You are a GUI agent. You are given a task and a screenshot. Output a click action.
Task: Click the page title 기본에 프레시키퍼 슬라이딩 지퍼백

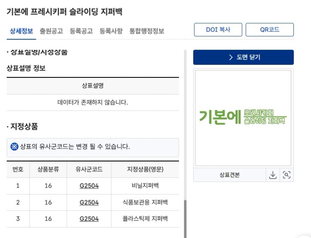64,12
